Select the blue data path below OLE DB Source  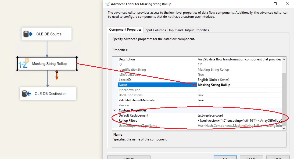click(47, 49)
